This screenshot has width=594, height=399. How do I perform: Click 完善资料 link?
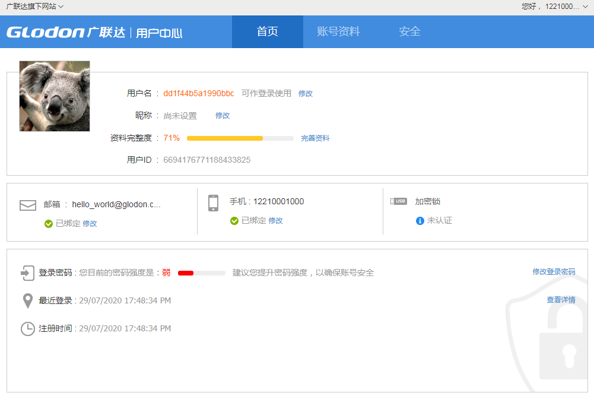315,138
